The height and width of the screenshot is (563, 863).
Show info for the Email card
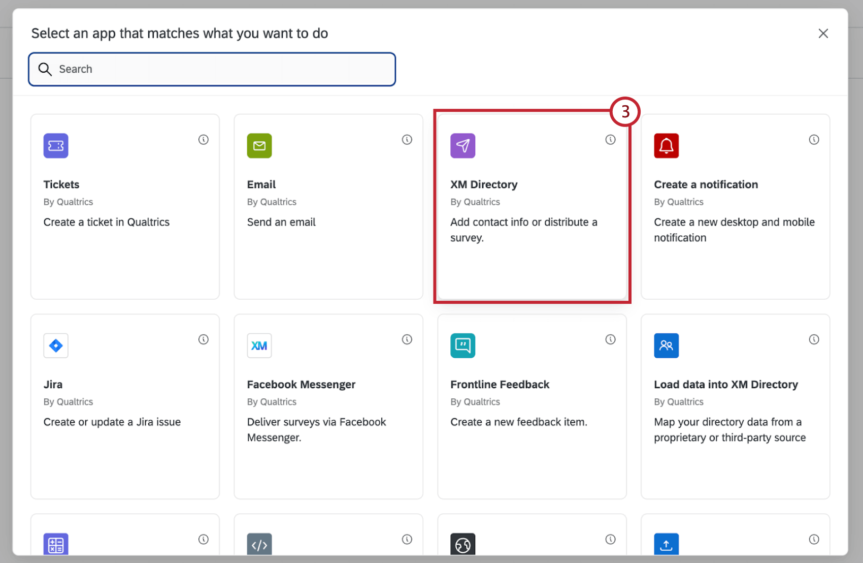coord(407,140)
